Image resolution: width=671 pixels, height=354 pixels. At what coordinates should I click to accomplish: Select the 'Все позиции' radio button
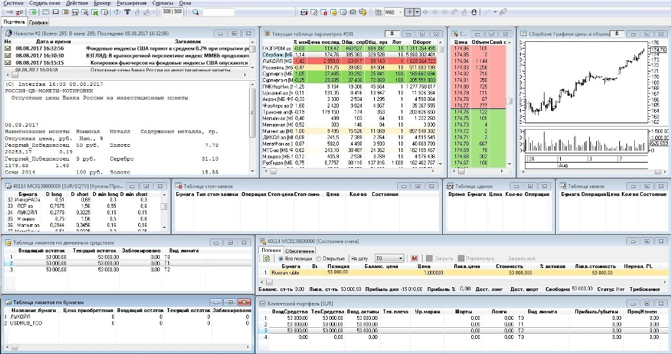pyautogui.click(x=280, y=258)
